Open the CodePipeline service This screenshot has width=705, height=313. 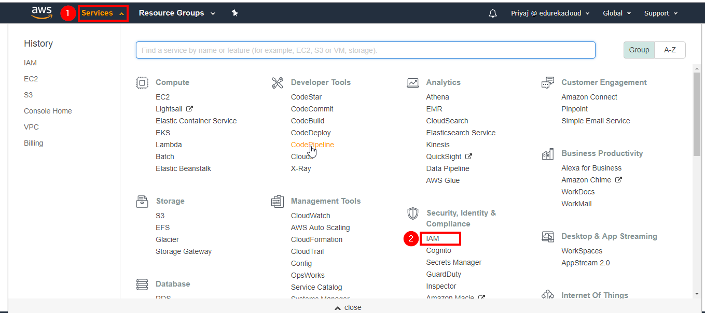coord(312,145)
